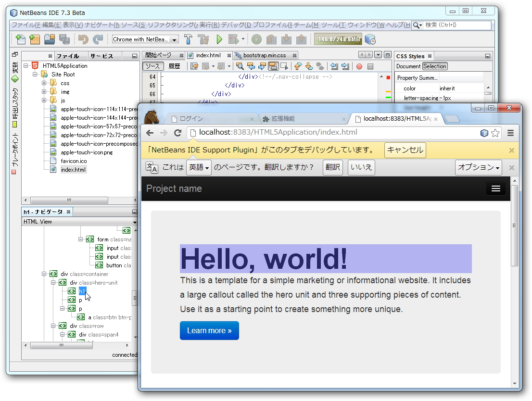
Task: Switch CSS Styles to Selection view
Action: pyautogui.click(x=435, y=66)
